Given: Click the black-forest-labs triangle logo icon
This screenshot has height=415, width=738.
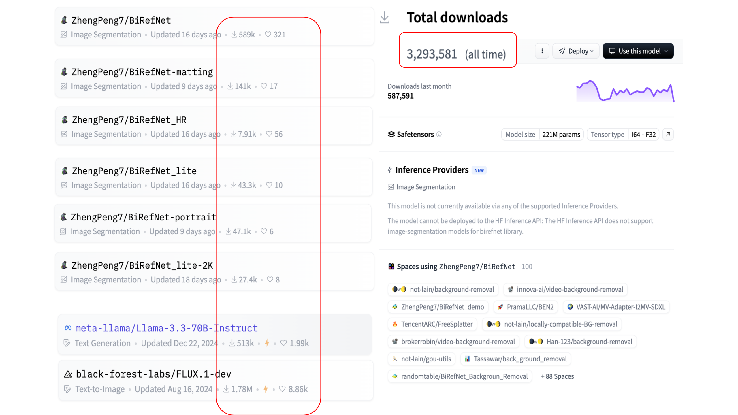Looking at the screenshot, I should tap(68, 374).
